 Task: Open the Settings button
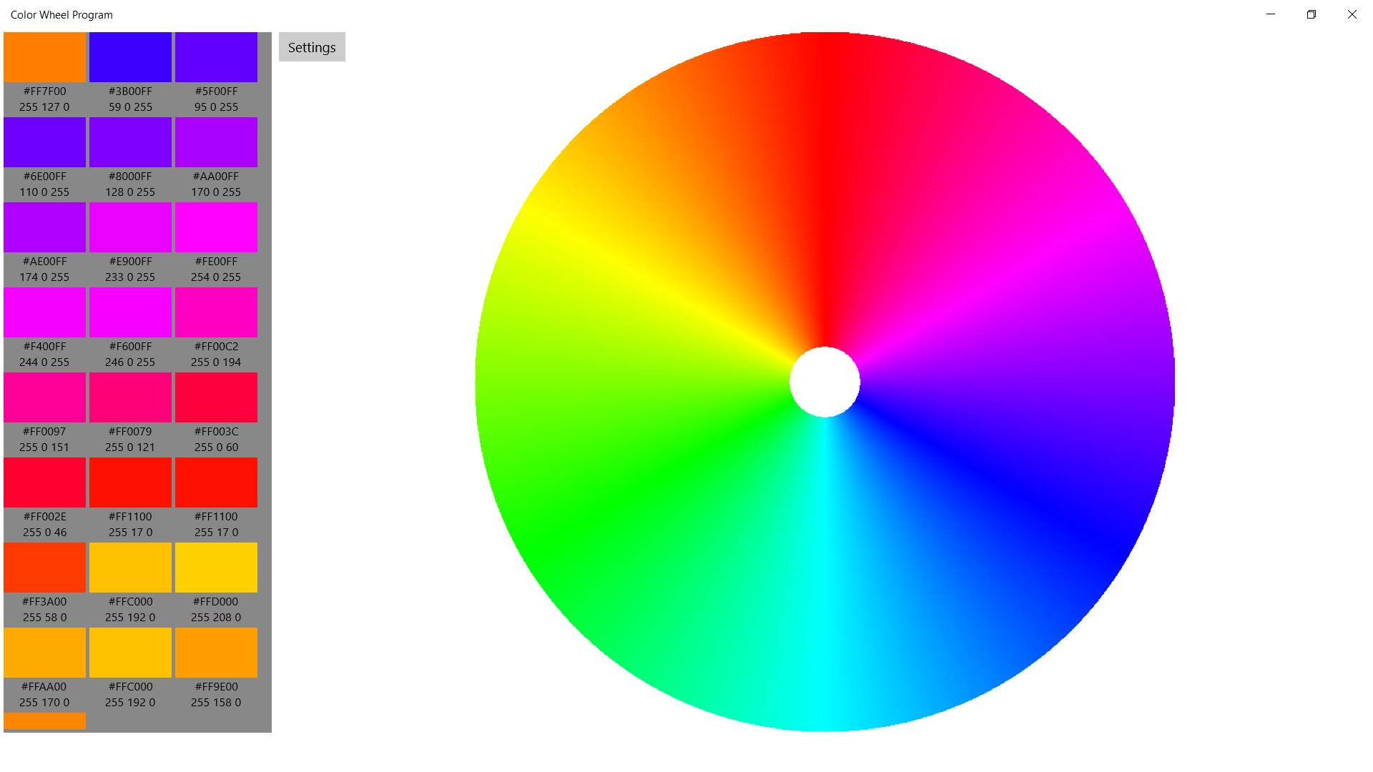pos(312,47)
